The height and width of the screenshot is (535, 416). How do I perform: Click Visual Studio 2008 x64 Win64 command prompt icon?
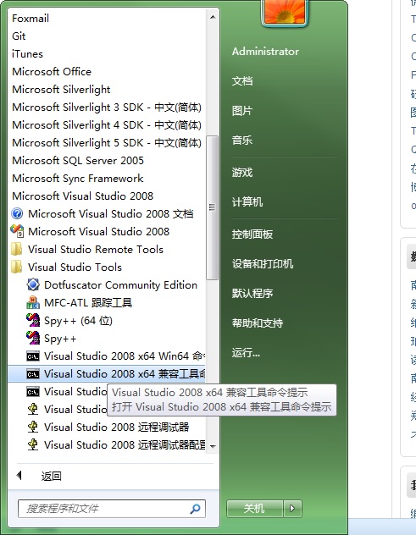(33, 356)
